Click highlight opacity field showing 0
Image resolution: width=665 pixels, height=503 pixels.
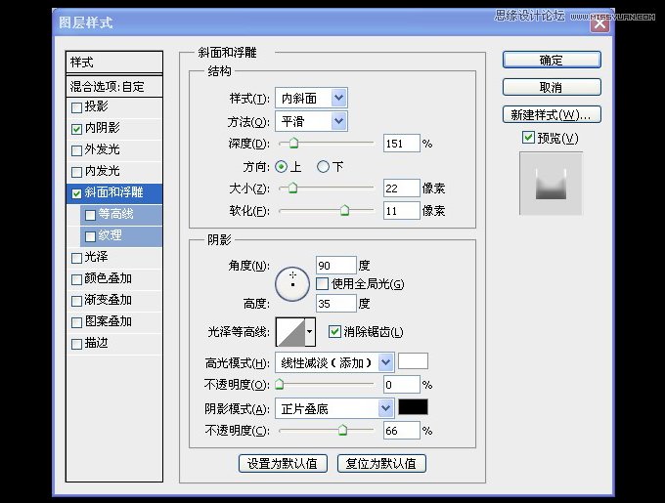pyautogui.click(x=401, y=385)
